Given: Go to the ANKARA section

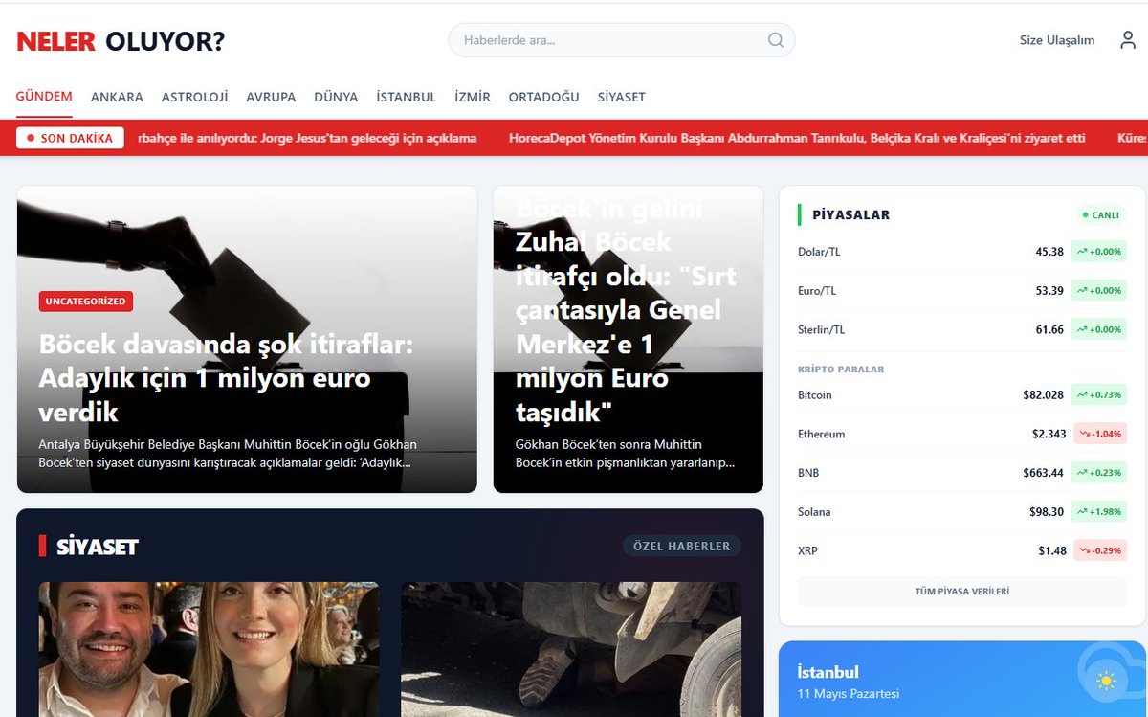Looking at the screenshot, I should 117,97.
